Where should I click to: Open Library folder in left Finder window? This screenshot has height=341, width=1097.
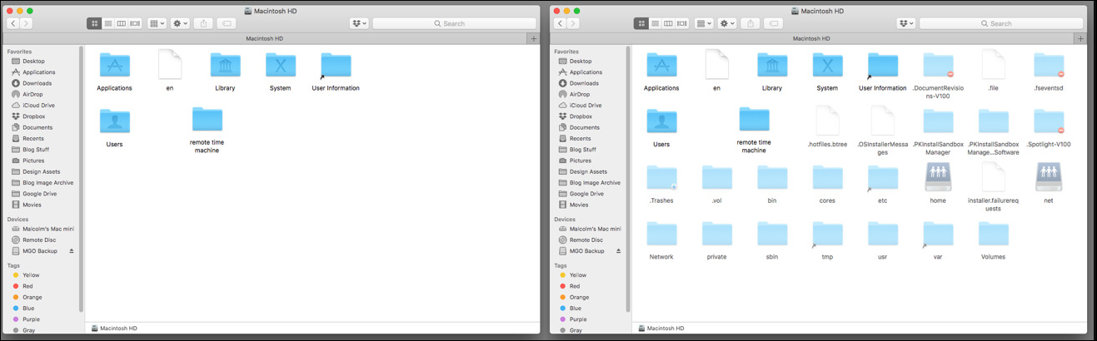coord(225,66)
